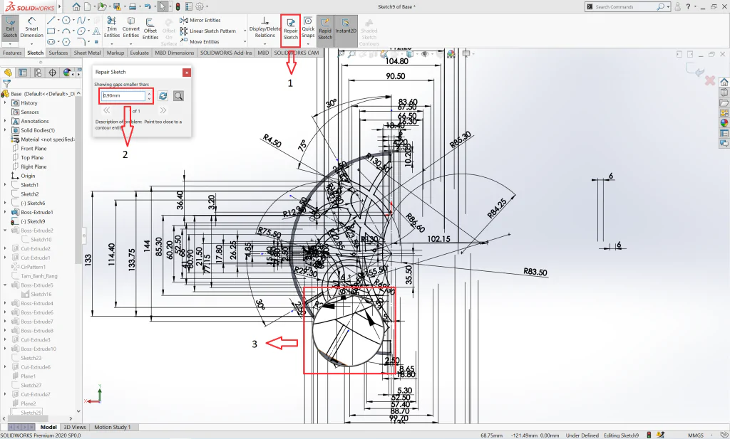Choose the Line sketch tool
This screenshot has width=730, height=439.
[x=51, y=20]
